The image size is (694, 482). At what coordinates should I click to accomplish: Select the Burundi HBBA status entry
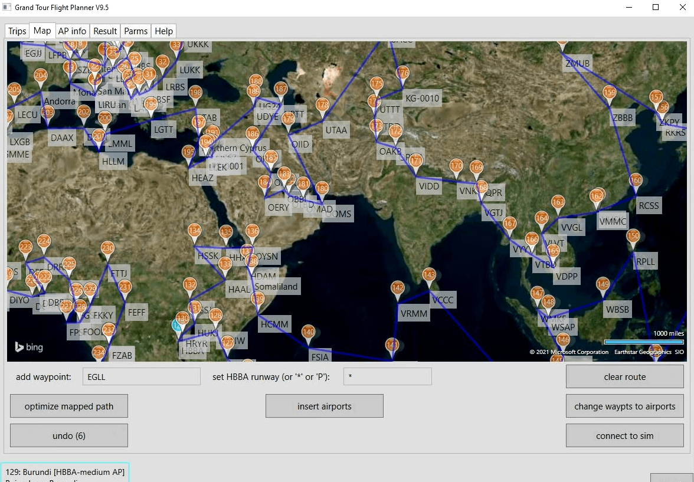[65, 471]
